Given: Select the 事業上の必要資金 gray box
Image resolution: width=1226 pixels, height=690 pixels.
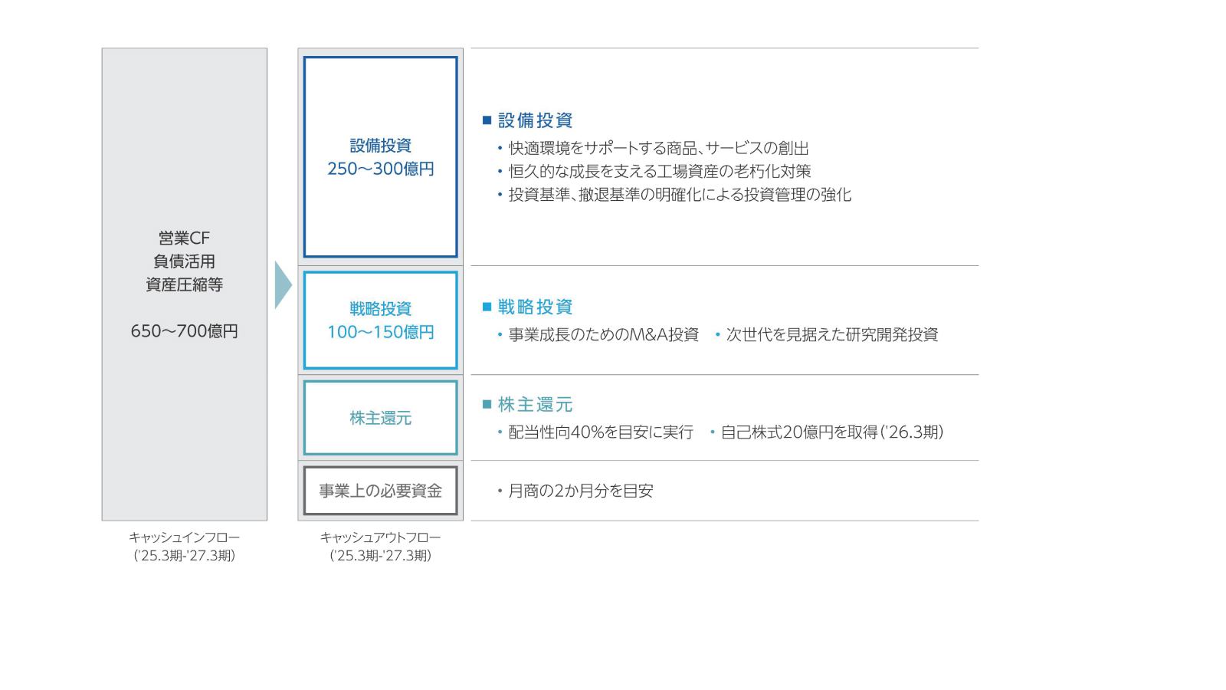Looking at the screenshot, I should 380,491.
